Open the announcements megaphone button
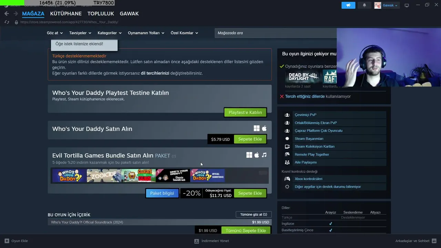 point(348,5)
